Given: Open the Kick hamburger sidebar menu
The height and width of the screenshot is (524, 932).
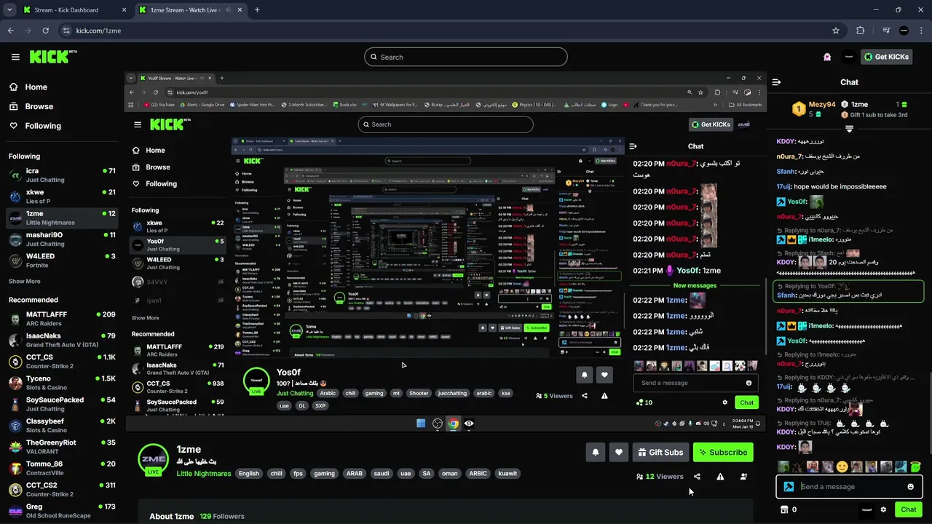Looking at the screenshot, I should [x=15, y=57].
